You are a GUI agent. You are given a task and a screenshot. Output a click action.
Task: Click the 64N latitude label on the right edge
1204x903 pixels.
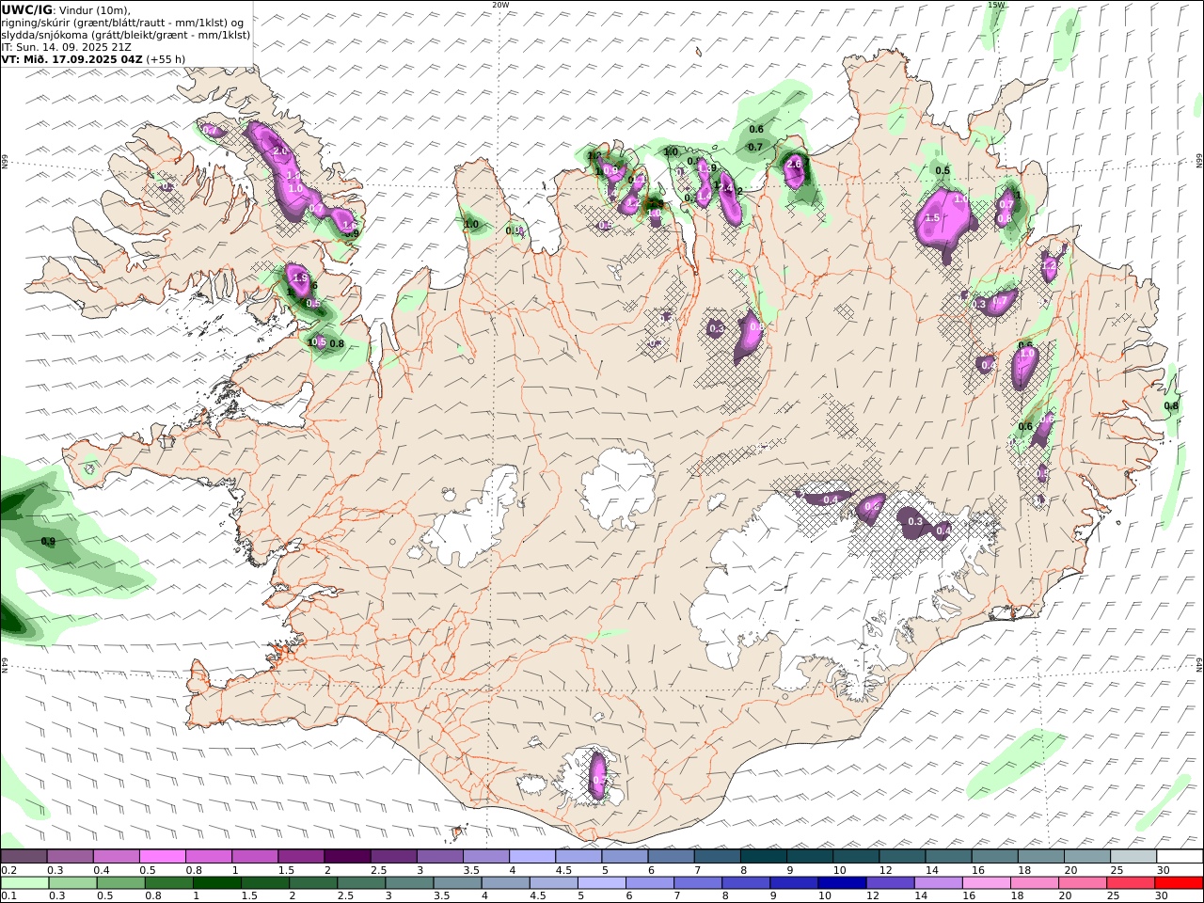click(1199, 666)
